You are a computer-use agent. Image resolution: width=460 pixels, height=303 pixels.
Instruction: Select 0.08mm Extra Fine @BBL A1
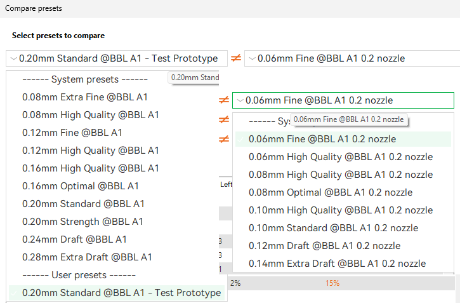coord(85,97)
